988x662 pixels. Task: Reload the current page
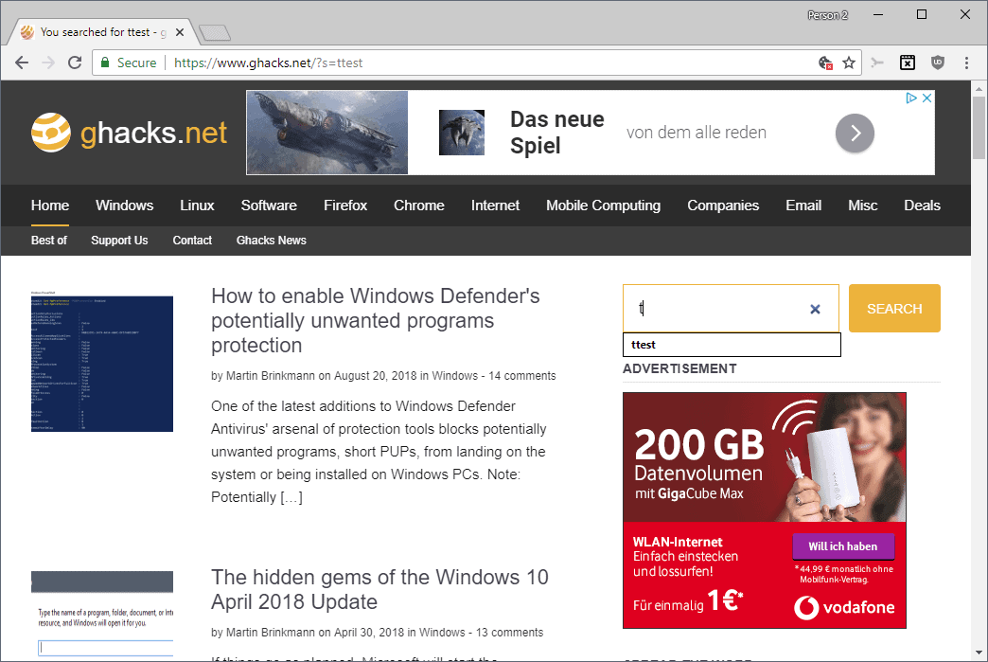[x=75, y=63]
